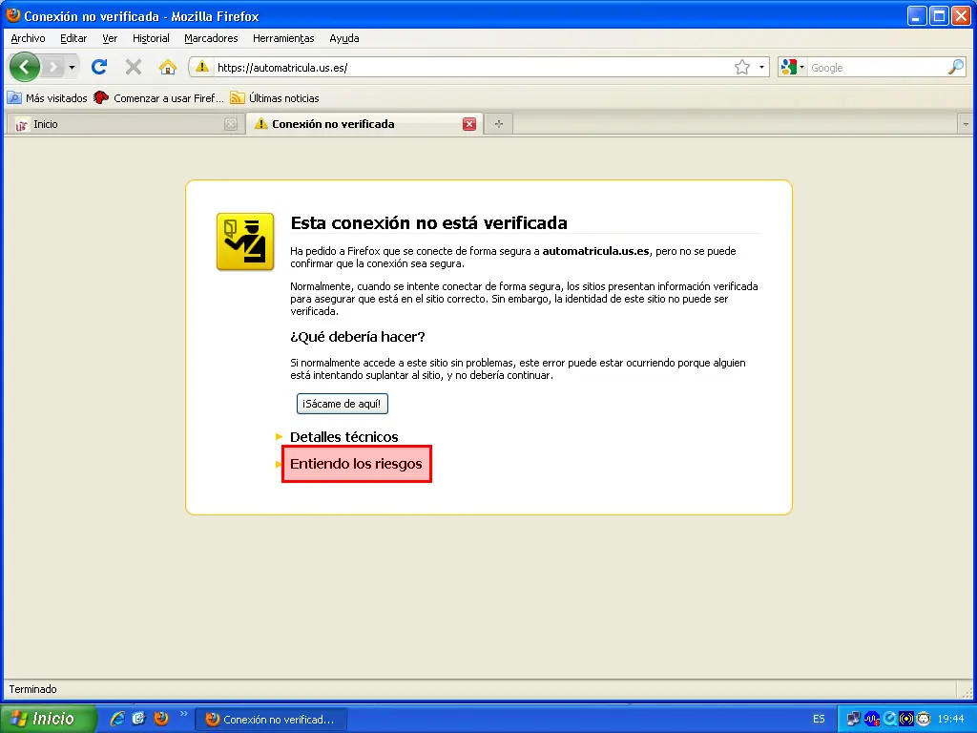Screen dimensions: 977x733
Task: Click the blue waveform tray icon
Action: [x=872, y=720]
